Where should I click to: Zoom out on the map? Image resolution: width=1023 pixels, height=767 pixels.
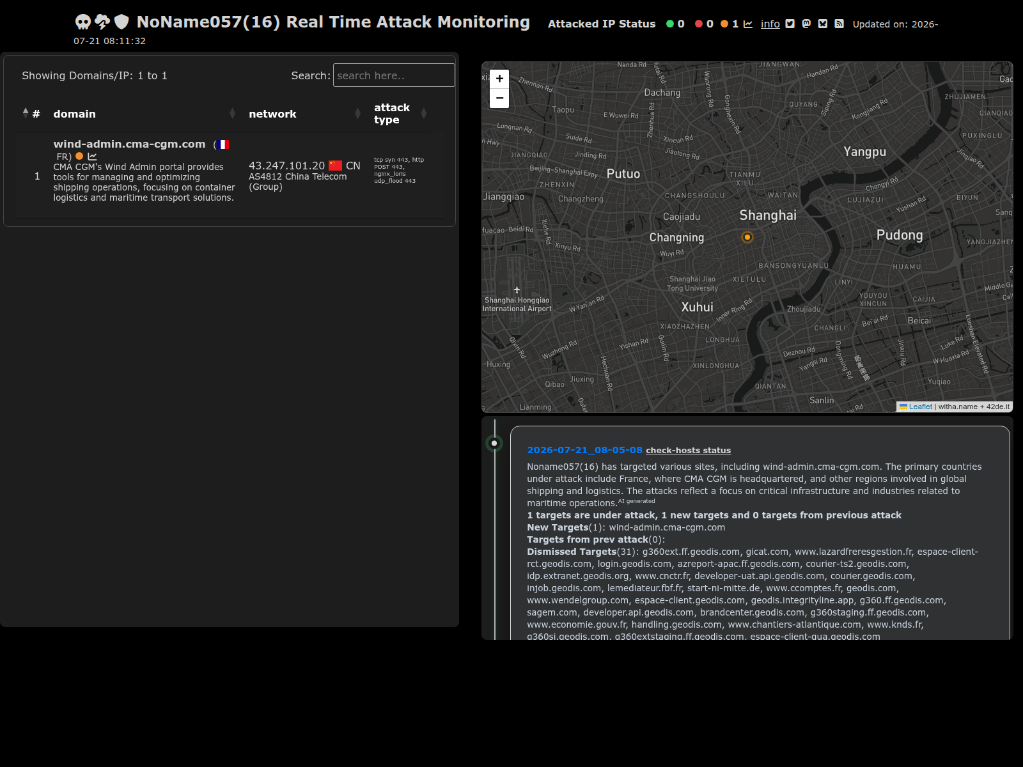[499, 98]
